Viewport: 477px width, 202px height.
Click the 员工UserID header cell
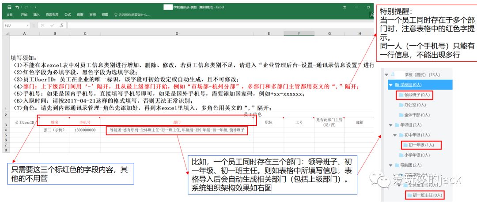24,122
